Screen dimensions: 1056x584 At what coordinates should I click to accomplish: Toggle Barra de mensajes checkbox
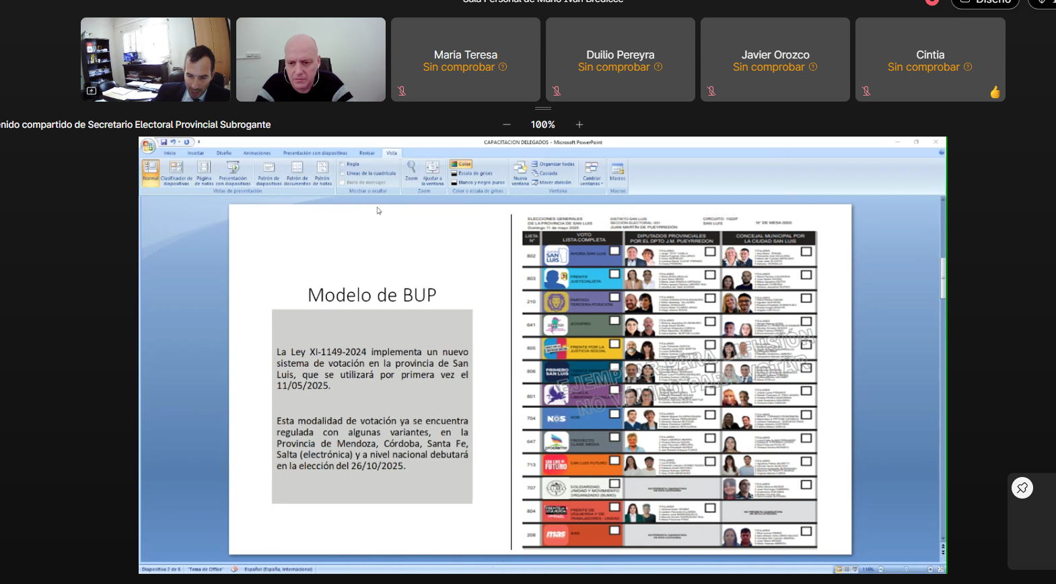[x=343, y=182]
